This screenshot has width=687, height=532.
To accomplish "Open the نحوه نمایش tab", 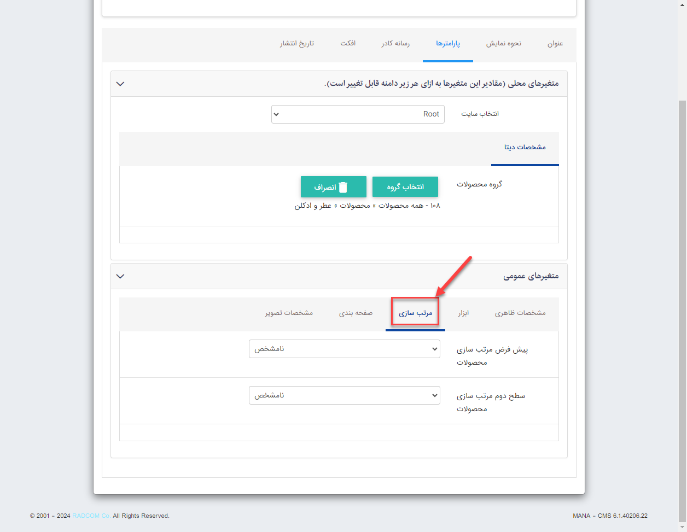I will click(x=503, y=44).
